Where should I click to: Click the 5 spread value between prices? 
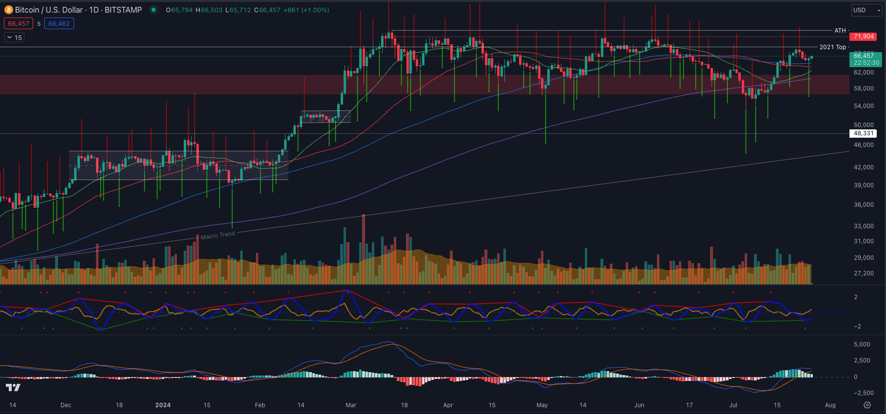pos(39,24)
